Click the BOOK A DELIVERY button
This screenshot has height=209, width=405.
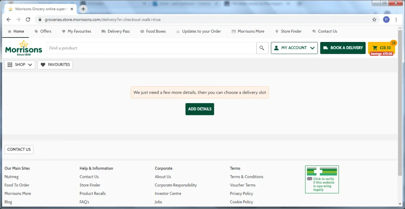pyautogui.click(x=343, y=48)
